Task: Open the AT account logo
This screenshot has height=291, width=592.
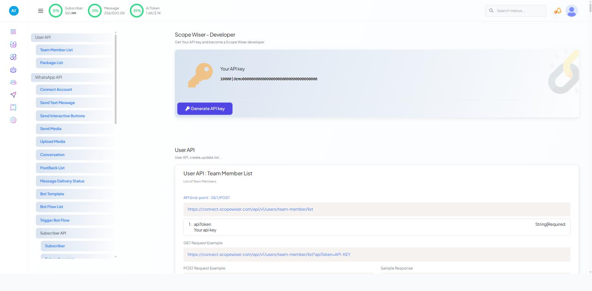Action: coord(14,11)
